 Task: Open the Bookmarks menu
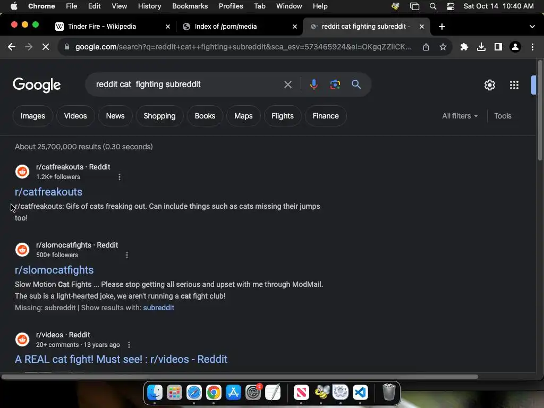click(x=190, y=6)
